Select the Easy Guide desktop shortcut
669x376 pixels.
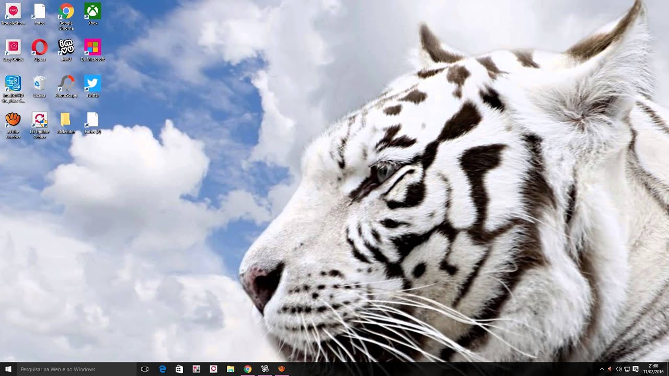(x=13, y=50)
